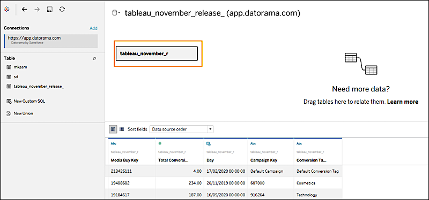Switch to metadata list view

coord(122,129)
